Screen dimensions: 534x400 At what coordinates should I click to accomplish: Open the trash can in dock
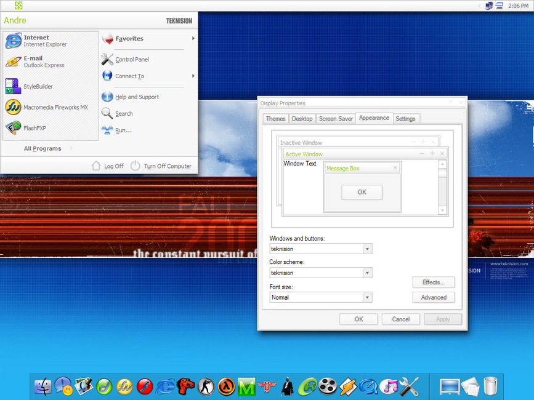coord(490,386)
